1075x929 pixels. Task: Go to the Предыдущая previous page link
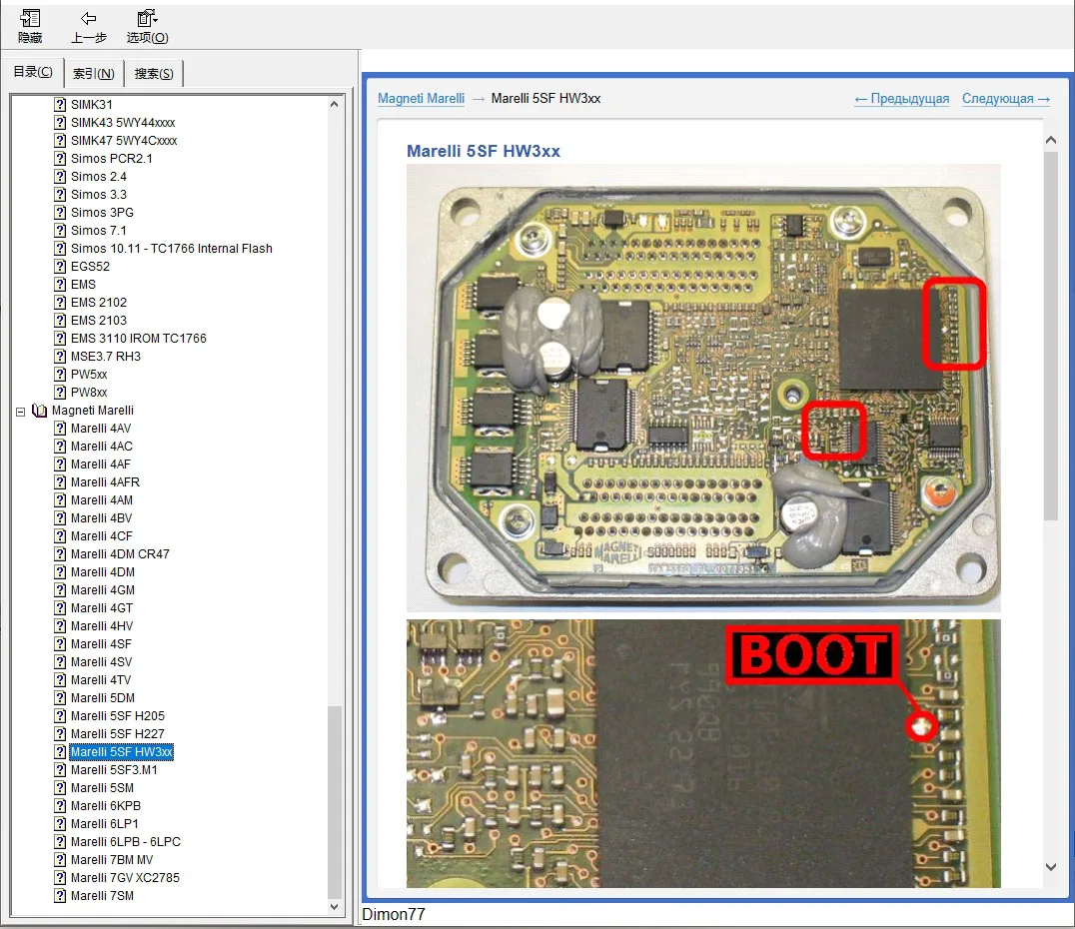[x=902, y=99]
